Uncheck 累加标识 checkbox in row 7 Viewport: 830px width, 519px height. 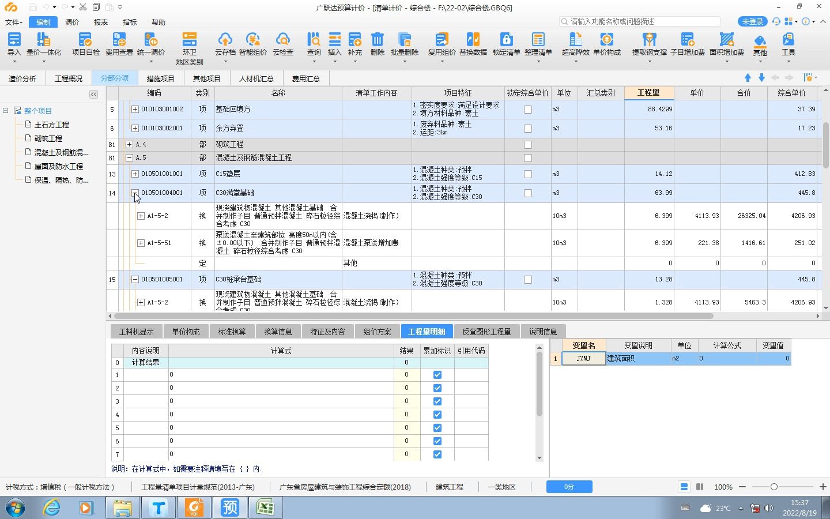click(x=437, y=454)
